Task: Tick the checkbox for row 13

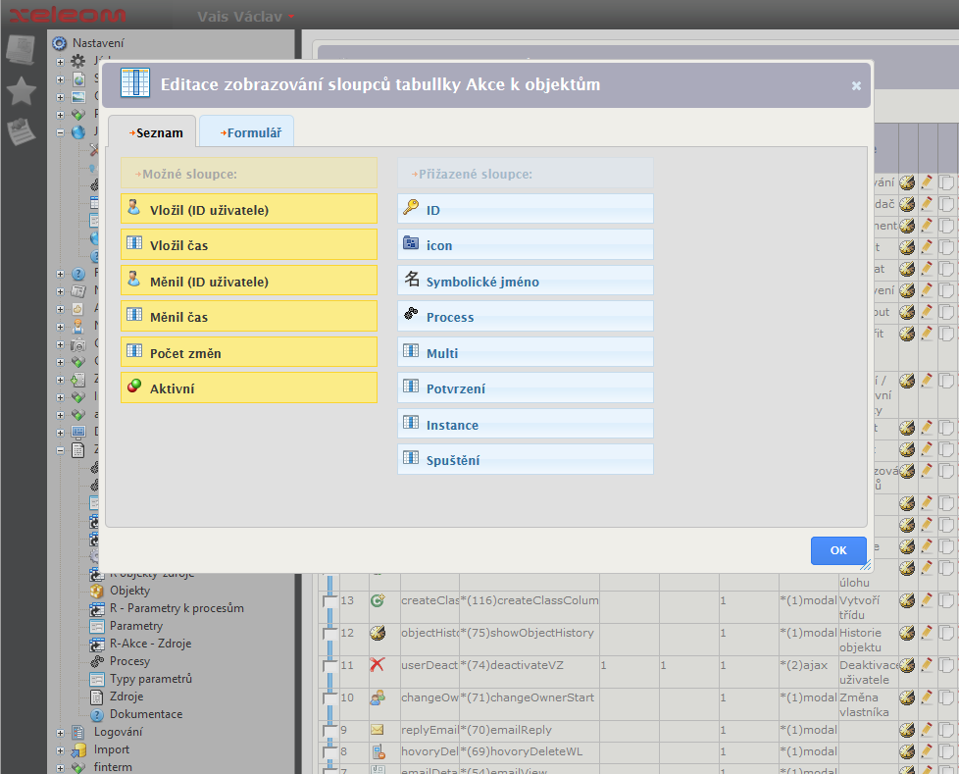Action: pyautogui.click(x=330, y=601)
